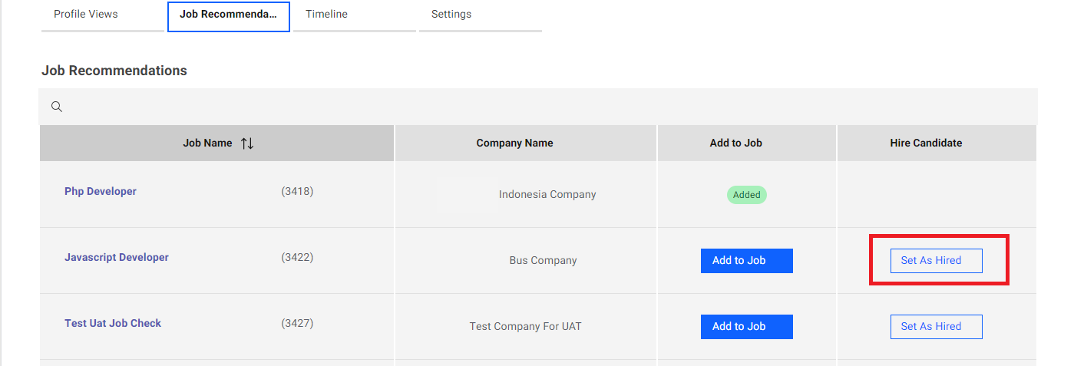Screen dimensions: 1074x366
Task: Click the Hire Candidate column header
Action: pos(926,143)
